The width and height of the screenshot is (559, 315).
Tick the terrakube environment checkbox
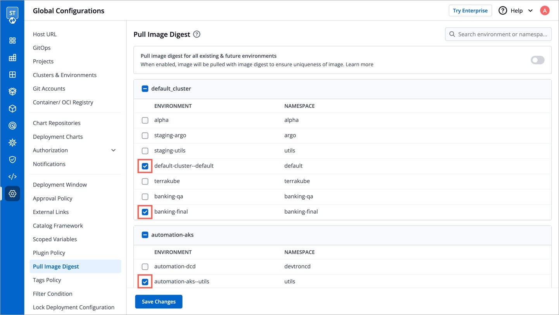(x=145, y=181)
